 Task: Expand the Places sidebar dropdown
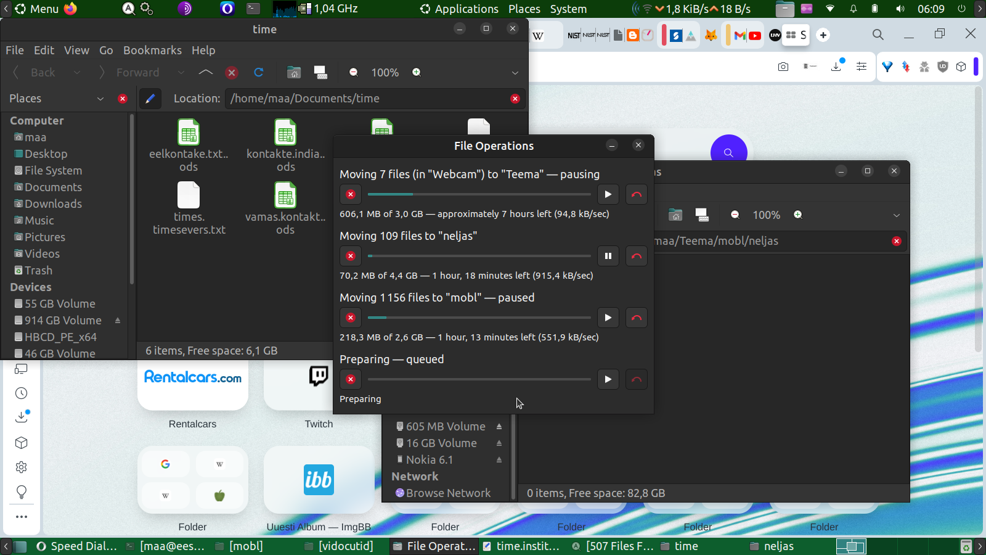[100, 99]
